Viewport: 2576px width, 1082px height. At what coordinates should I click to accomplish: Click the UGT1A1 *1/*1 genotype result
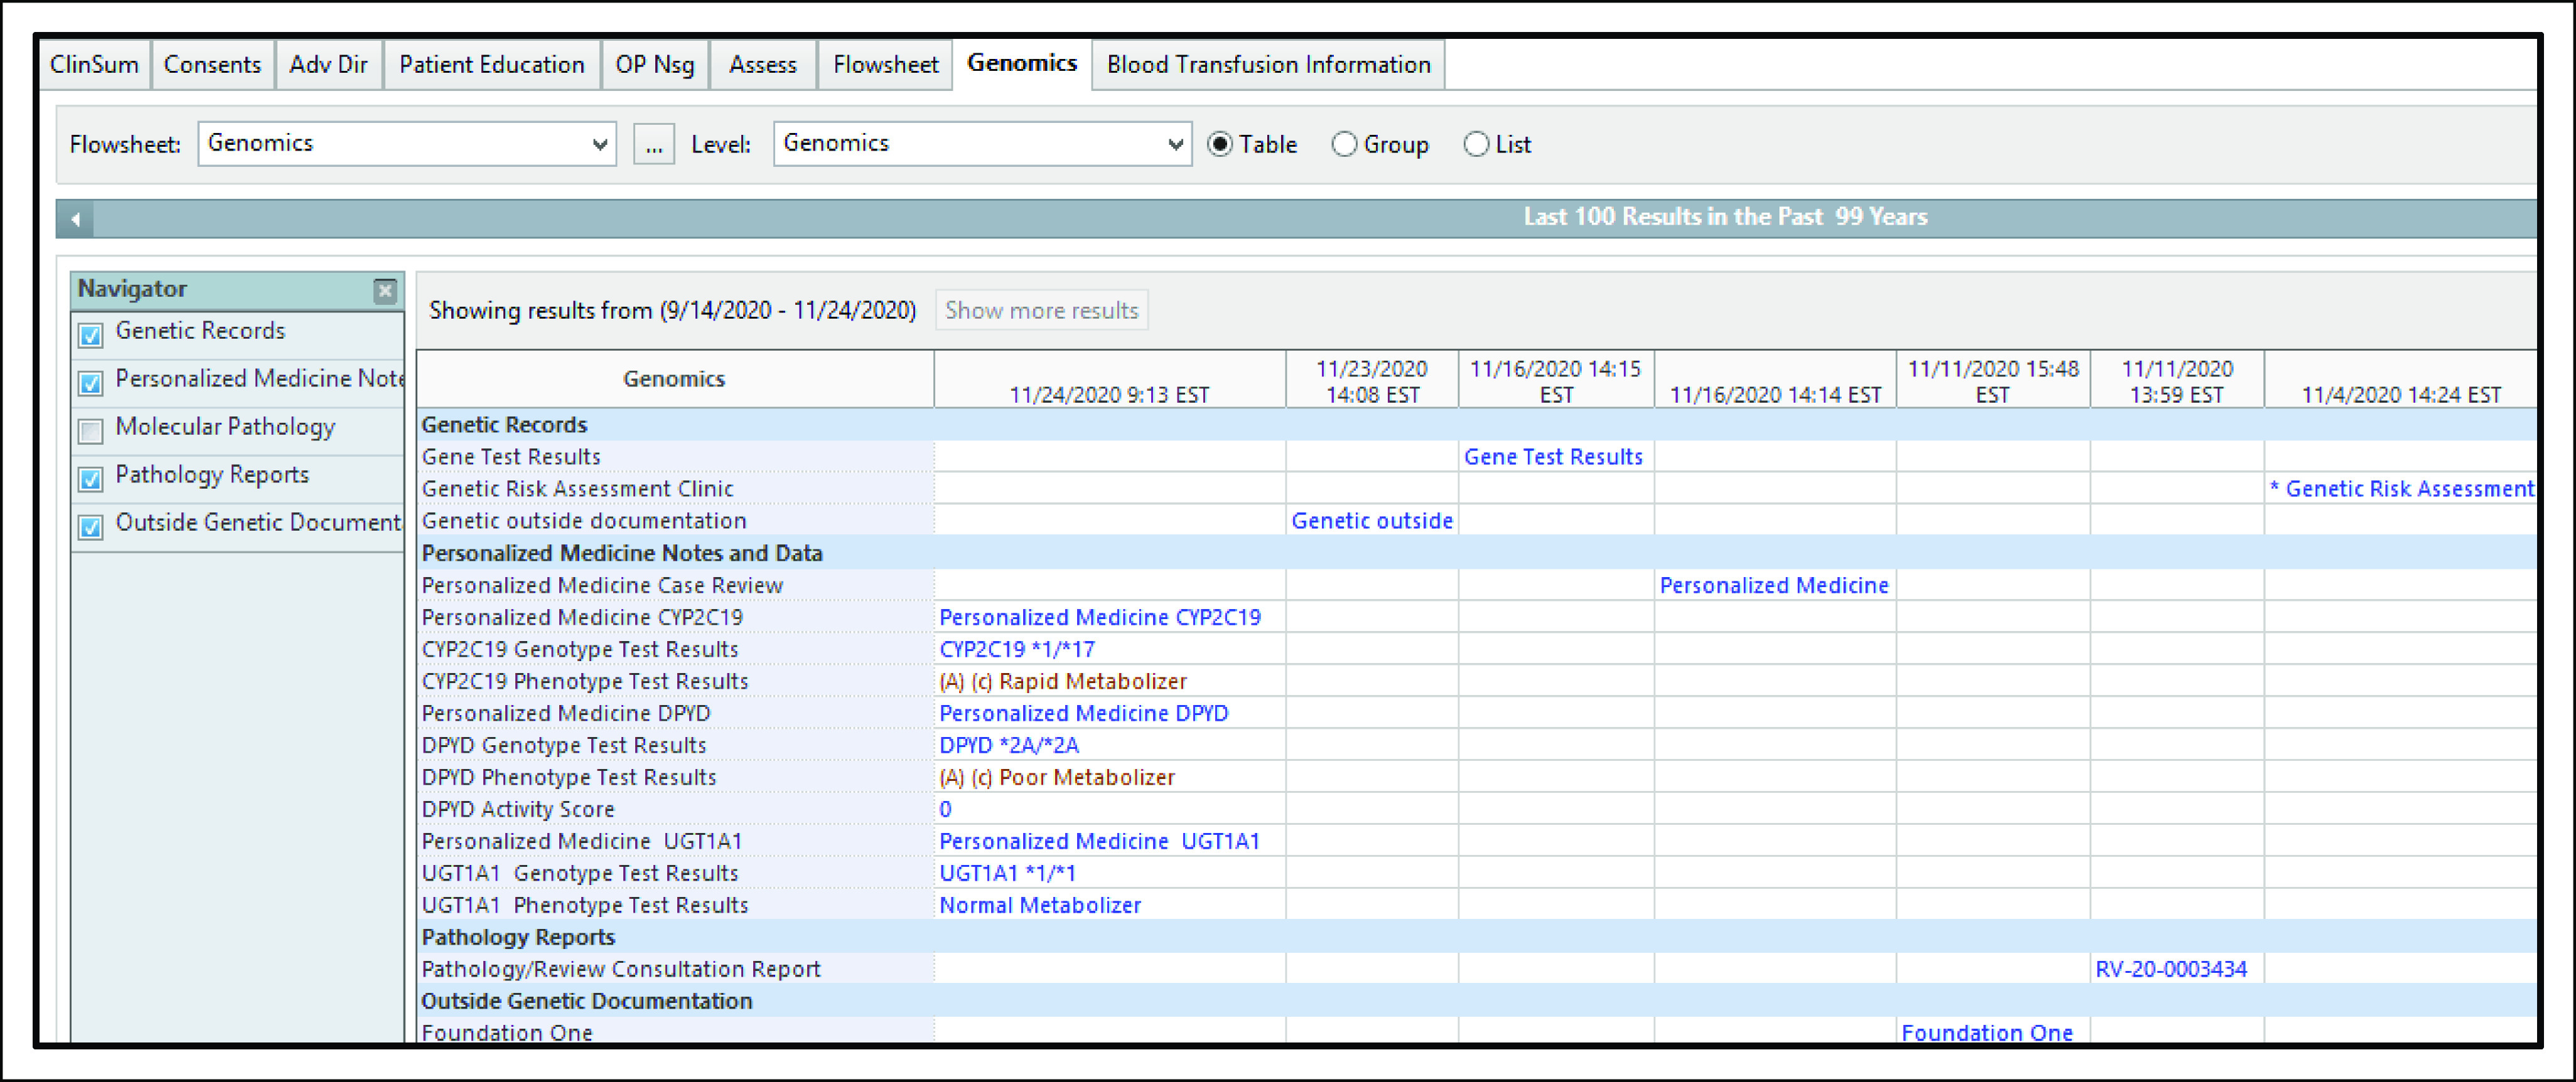(1008, 872)
